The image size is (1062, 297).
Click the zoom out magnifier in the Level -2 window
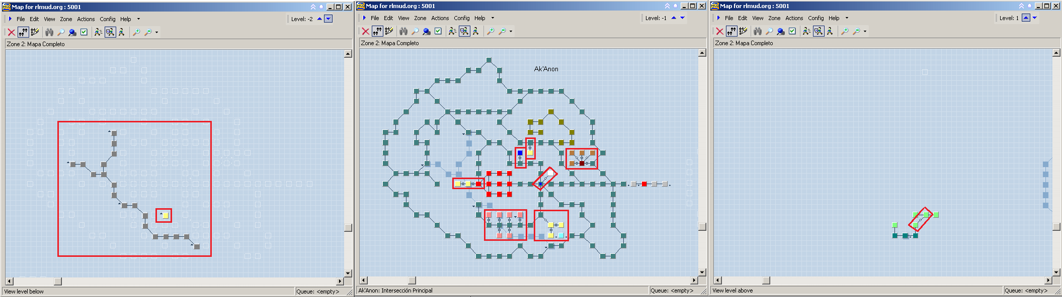pyautogui.click(x=148, y=32)
